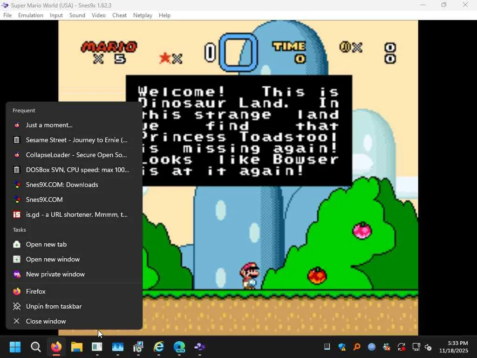Open File Explorer from the taskbar

click(77, 347)
